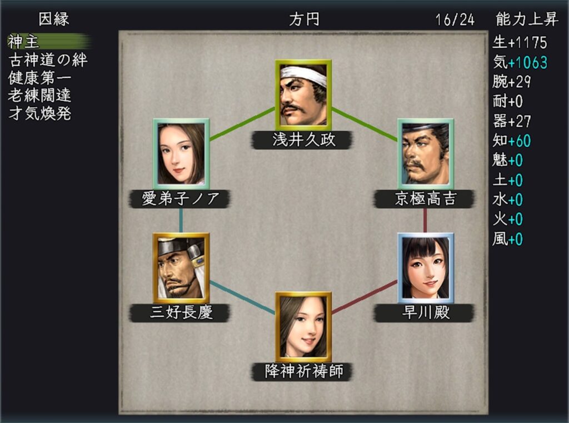
Task: Select the 浅井久政 portrait at top
Action: (303, 95)
